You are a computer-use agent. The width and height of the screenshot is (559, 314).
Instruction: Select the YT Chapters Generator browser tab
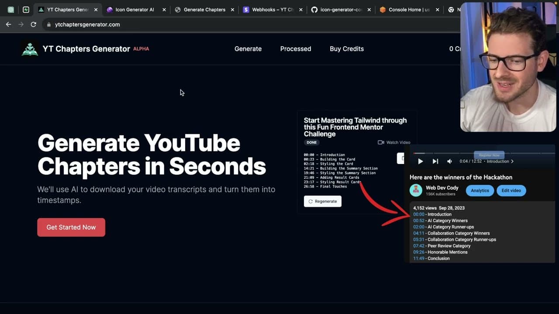68,10
